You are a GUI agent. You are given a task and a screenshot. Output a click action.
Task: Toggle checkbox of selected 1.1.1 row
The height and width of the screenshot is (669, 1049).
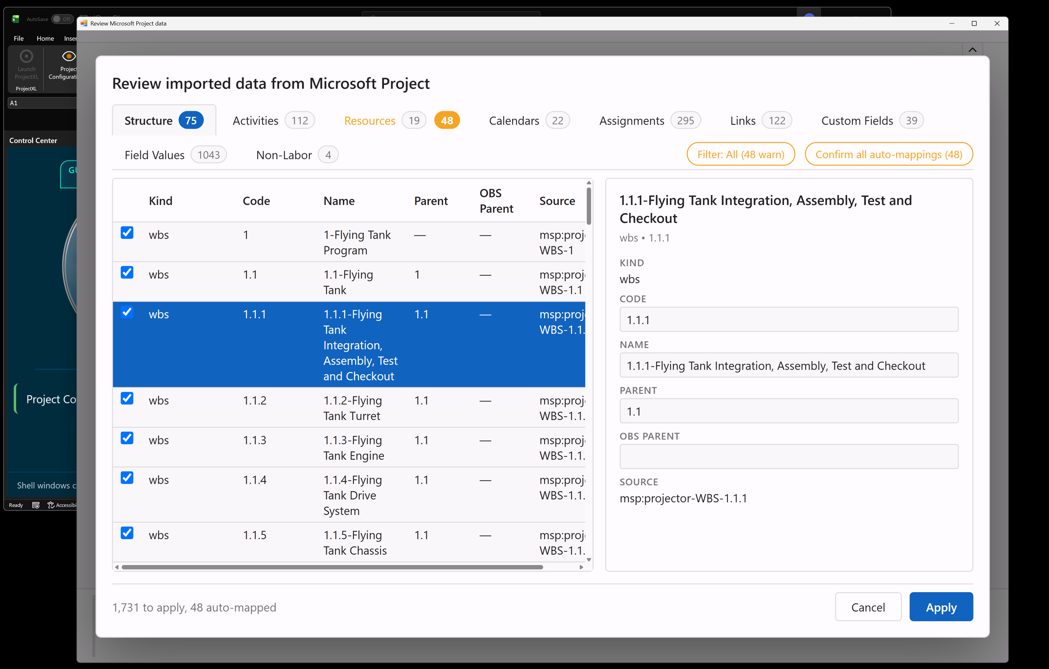[127, 312]
